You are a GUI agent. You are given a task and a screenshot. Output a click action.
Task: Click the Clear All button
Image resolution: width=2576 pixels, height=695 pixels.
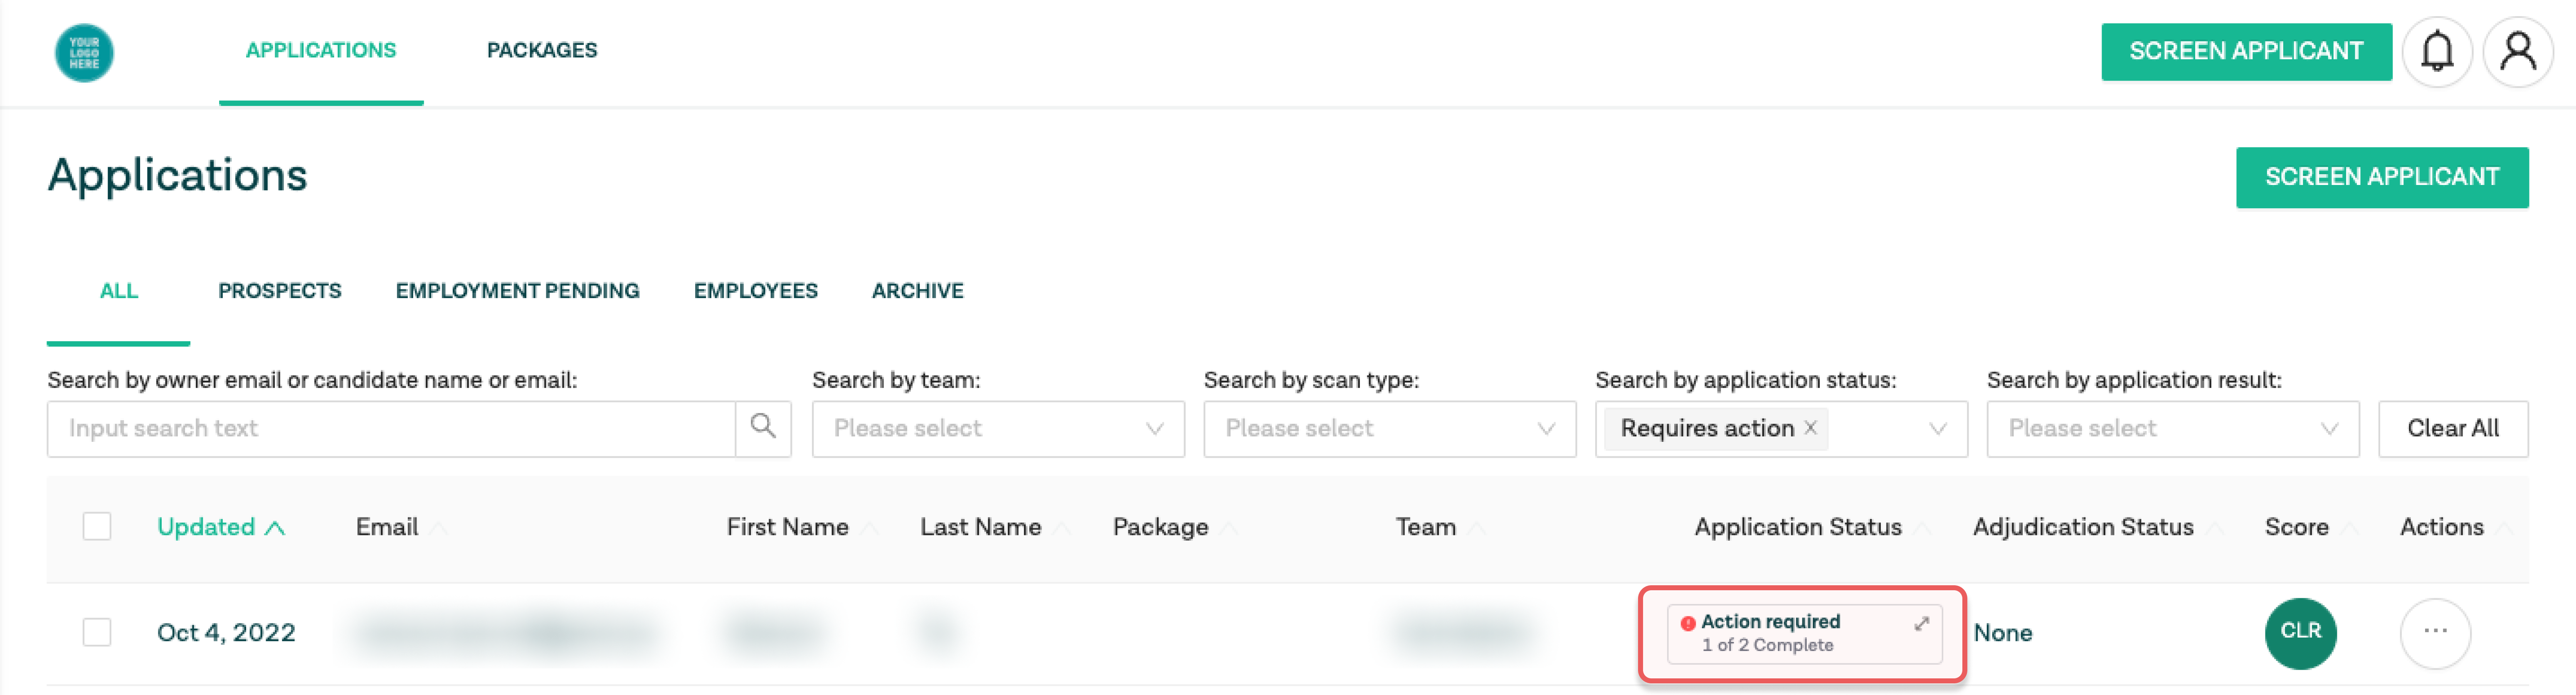coord(2452,429)
